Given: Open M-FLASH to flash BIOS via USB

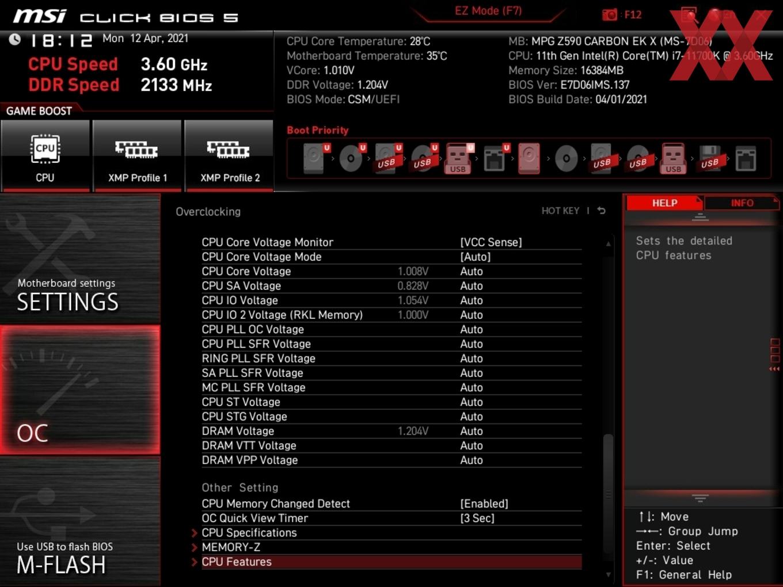Looking at the screenshot, I should pos(80,521).
